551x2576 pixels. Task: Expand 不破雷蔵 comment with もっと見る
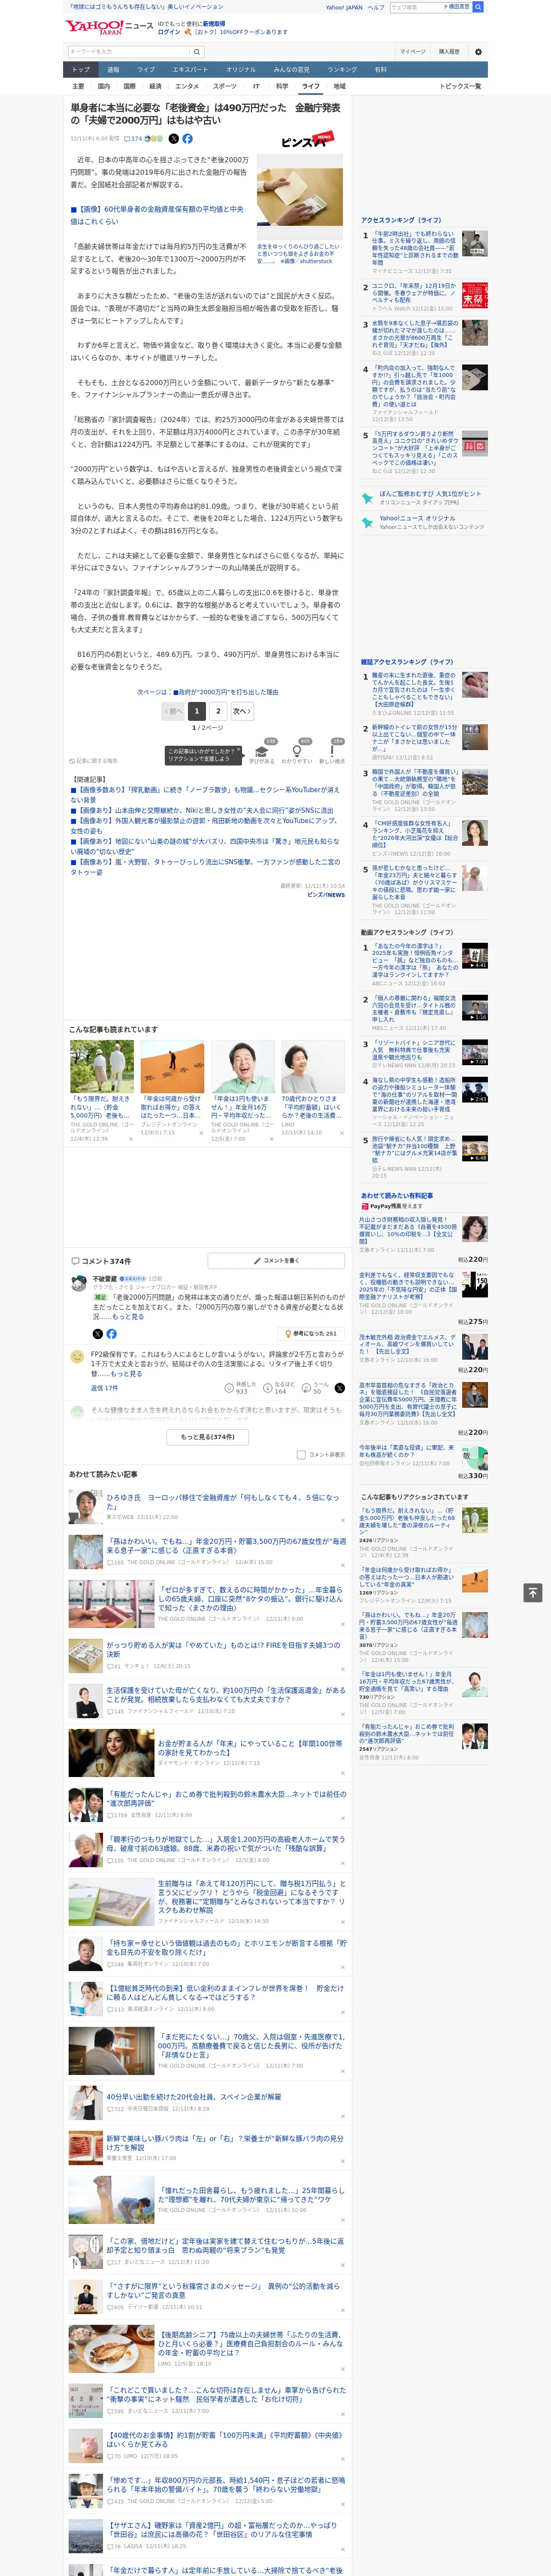point(128,1317)
